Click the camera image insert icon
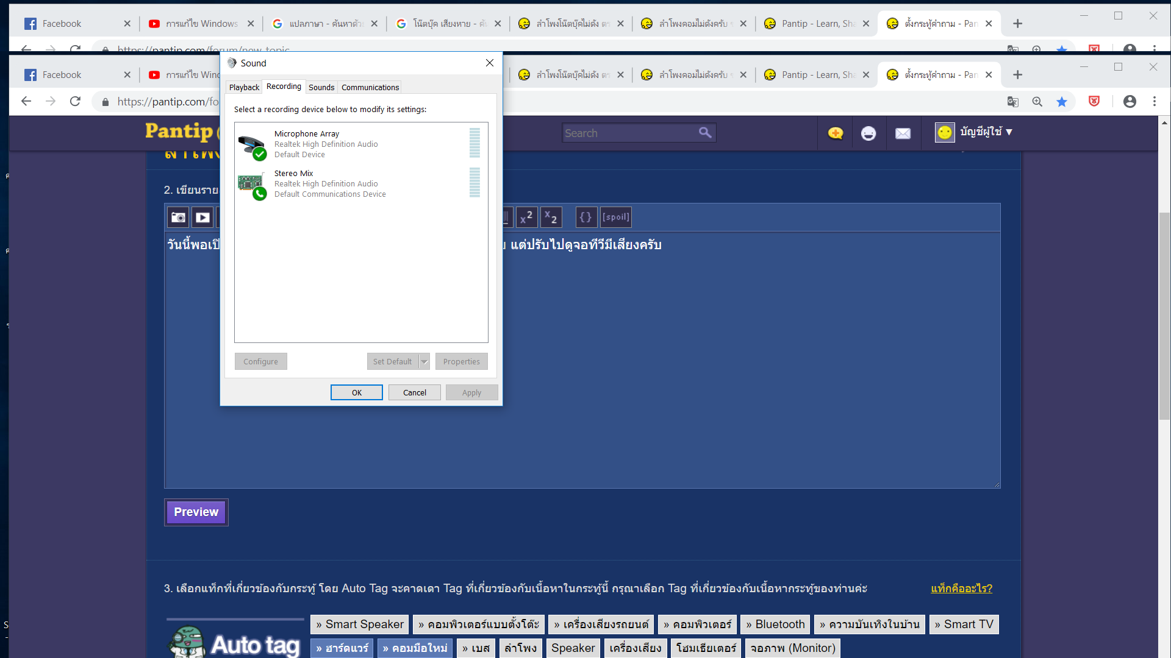This screenshot has height=658, width=1171. point(178,218)
